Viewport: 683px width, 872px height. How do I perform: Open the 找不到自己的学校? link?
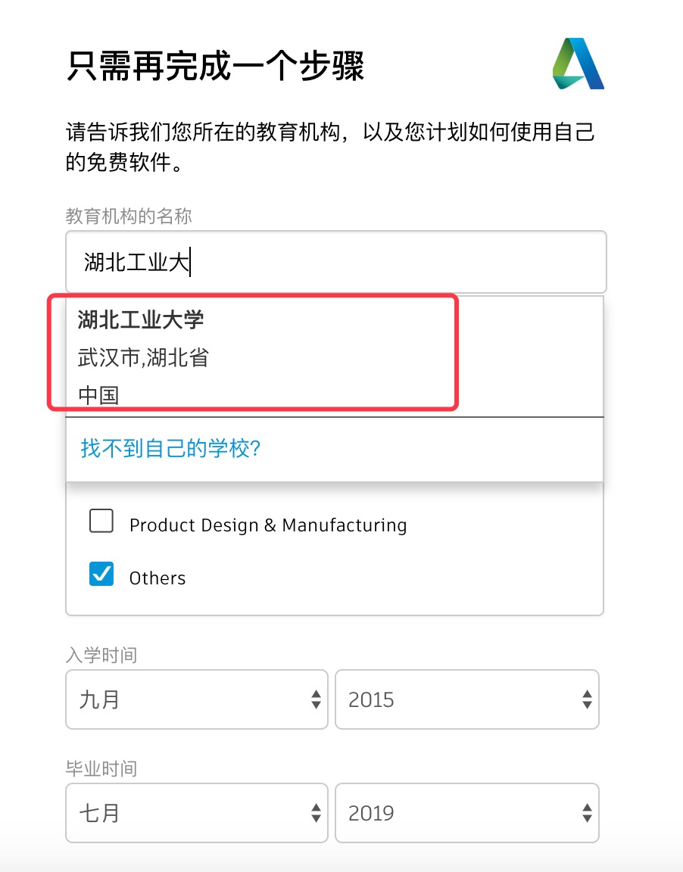[x=170, y=448]
